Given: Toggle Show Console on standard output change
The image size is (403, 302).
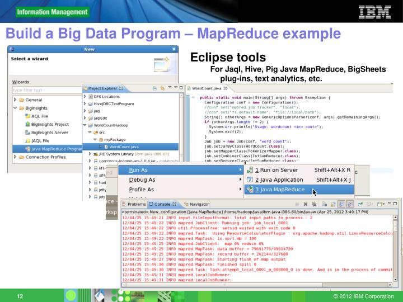Looking at the screenshot, I should 341,204.
